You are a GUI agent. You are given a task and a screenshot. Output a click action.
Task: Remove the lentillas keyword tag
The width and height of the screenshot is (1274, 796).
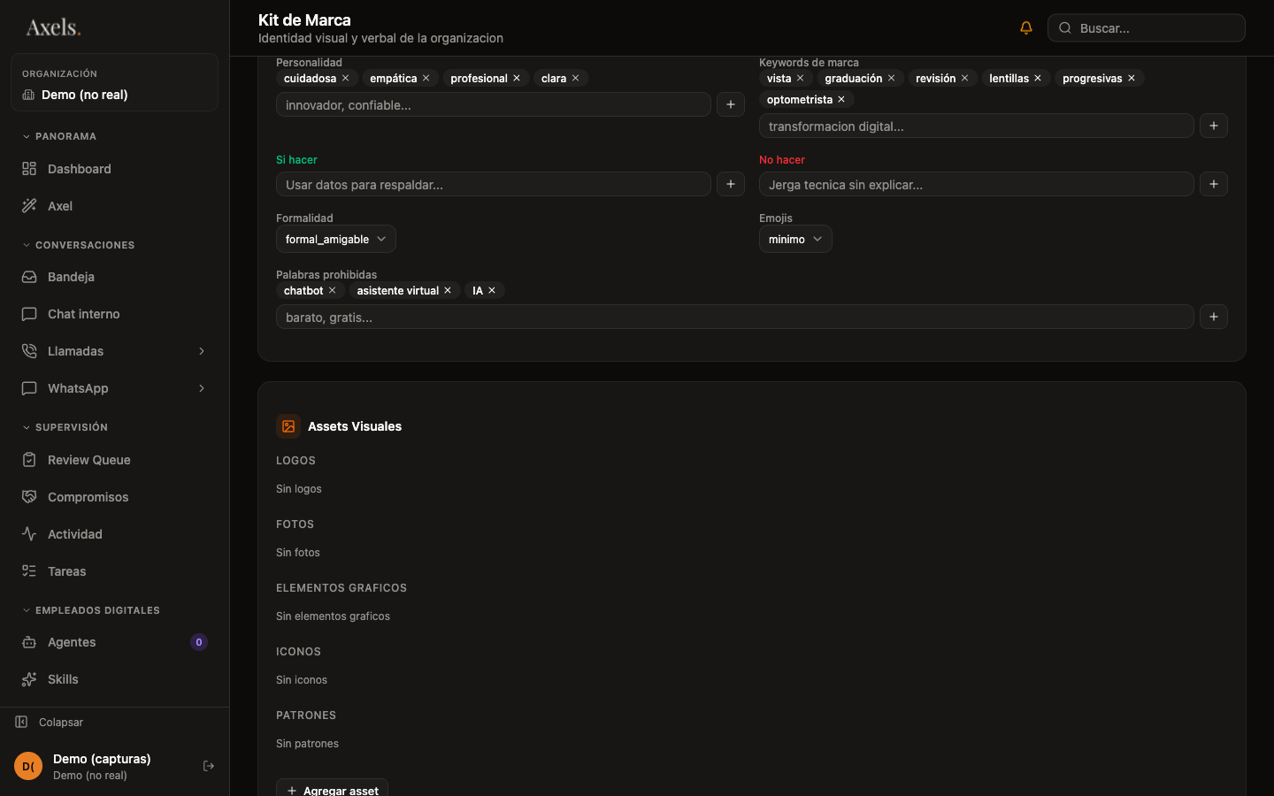pos(1038,78)
